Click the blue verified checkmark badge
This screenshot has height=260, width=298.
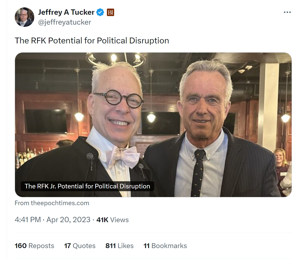pos(101,12)
